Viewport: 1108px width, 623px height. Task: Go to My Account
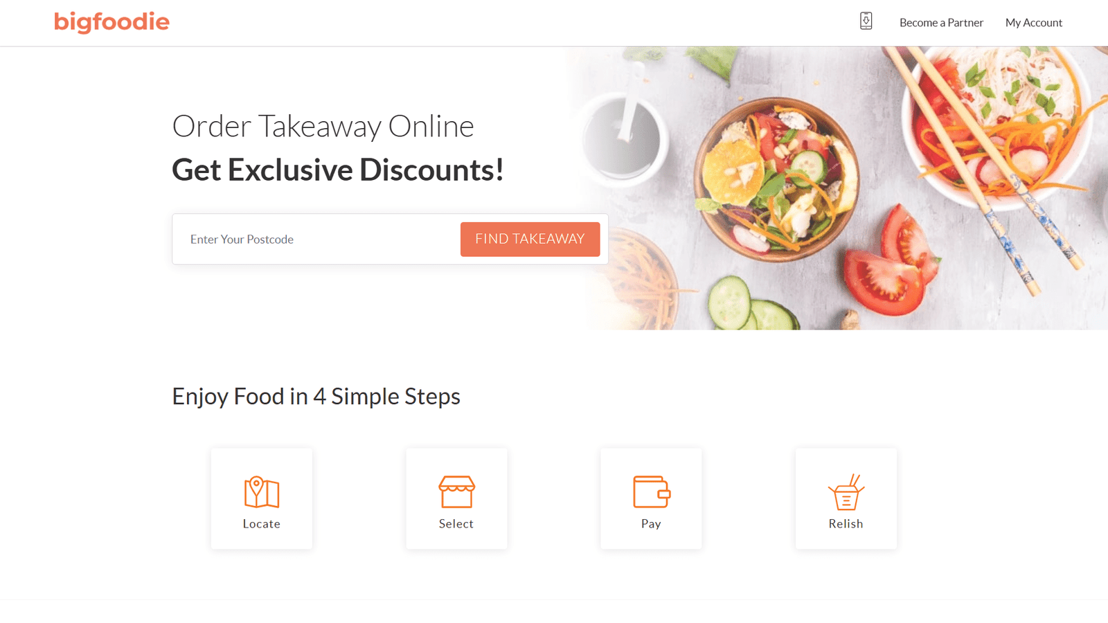pyautogui.click(x=1033, y=23)
